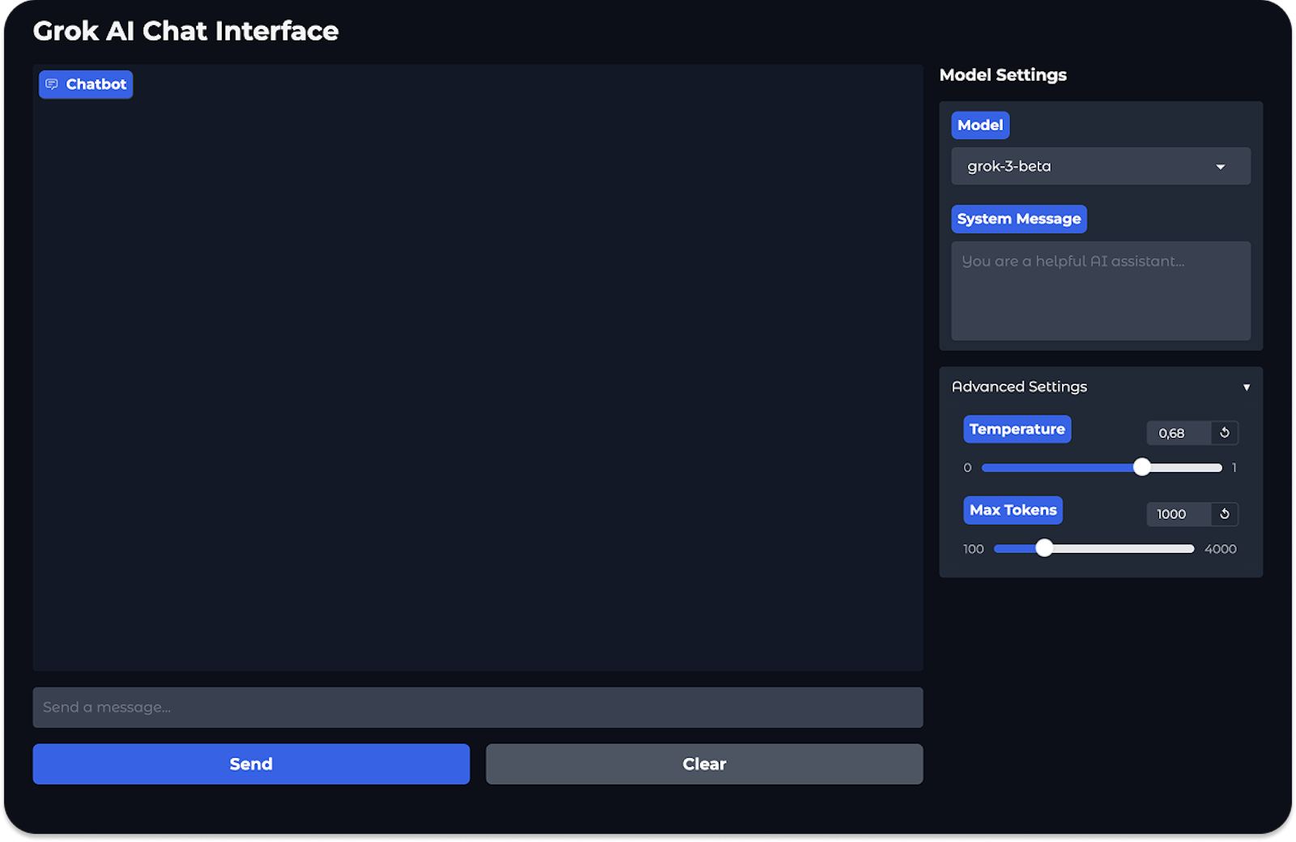The height and width of the screenshot is (842, 1296).
Task: Click the Max Tokens slider handle
Action: pos(1044,548)
